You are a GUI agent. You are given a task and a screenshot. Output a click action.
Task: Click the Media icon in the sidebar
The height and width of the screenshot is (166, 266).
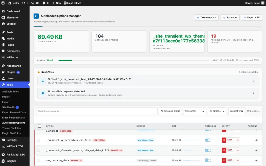click(x=3, y=38)
